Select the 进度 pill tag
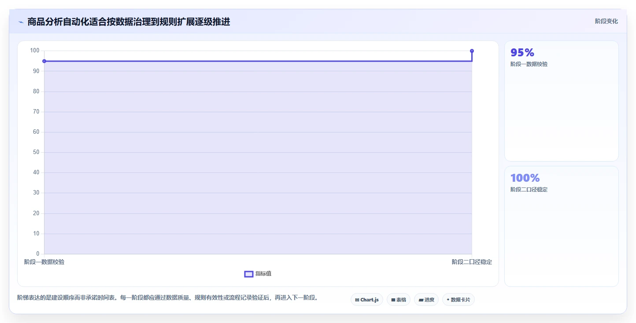This screenshot has height=323, width=636. (426, 300)
